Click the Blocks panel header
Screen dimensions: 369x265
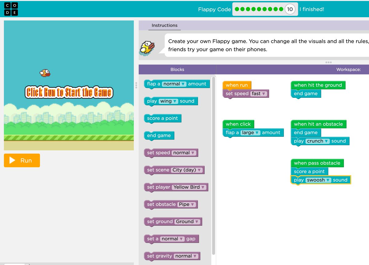177,69
